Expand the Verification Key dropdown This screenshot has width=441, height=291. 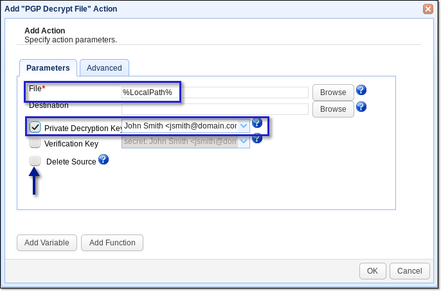pyautogui.click(x=244, y=141)
